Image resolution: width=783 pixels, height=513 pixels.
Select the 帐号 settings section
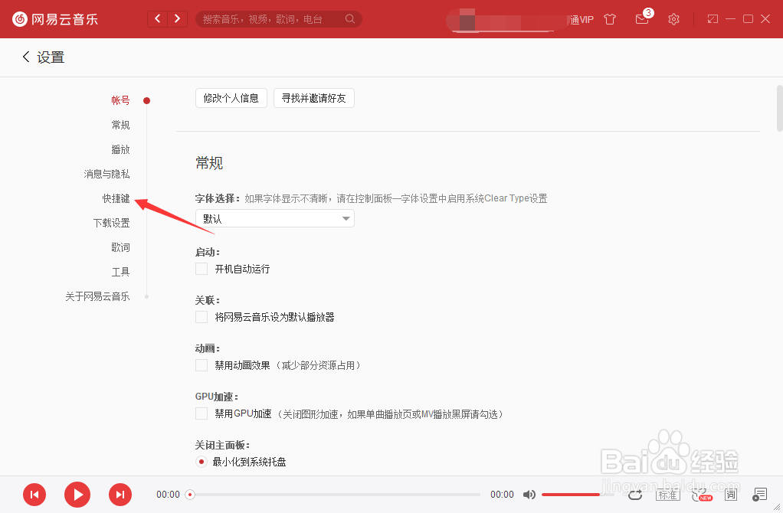point(120,100)
